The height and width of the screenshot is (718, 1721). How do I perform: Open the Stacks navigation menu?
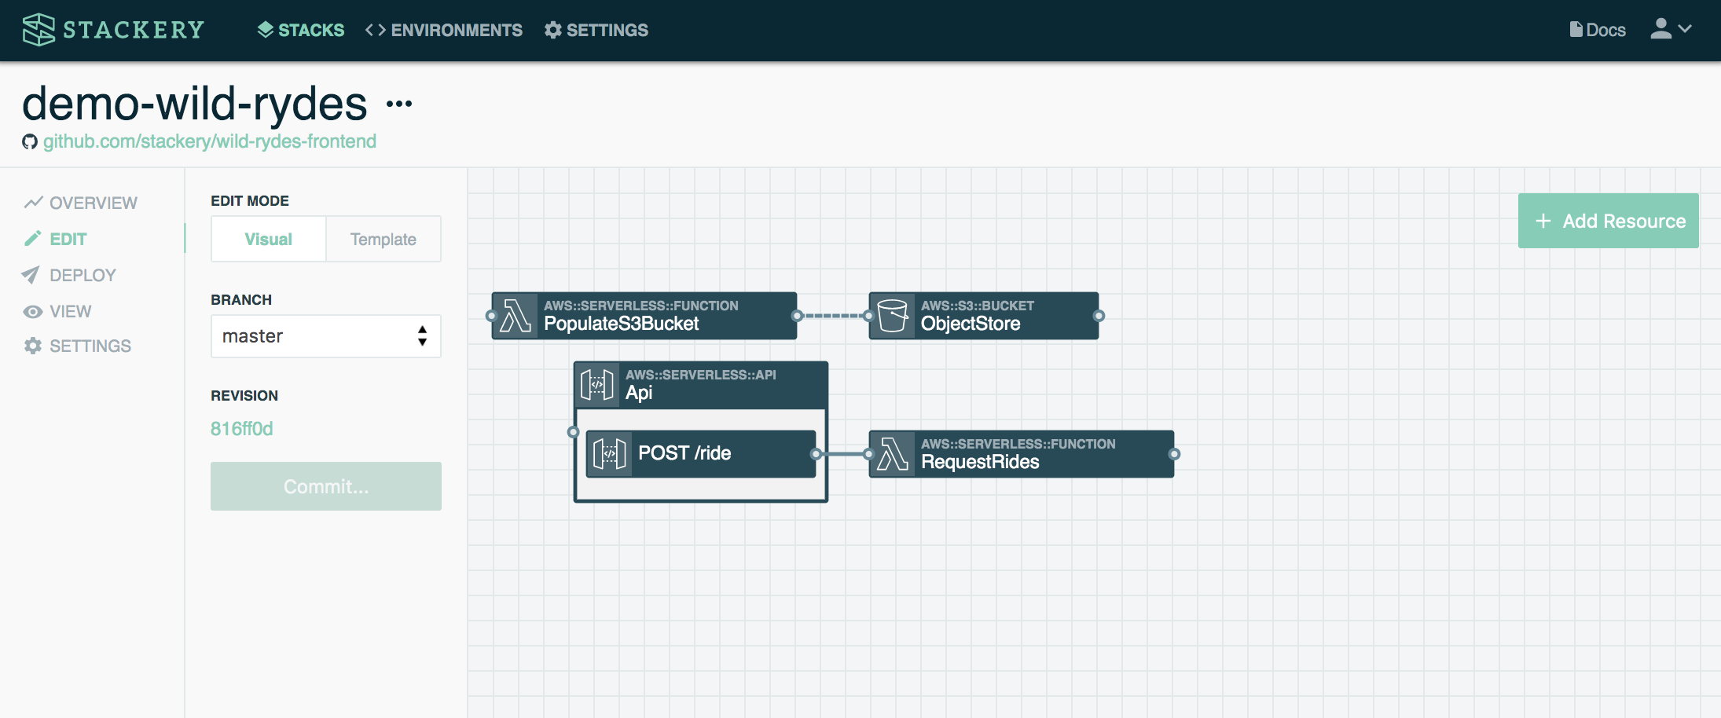tap(301, 30)
